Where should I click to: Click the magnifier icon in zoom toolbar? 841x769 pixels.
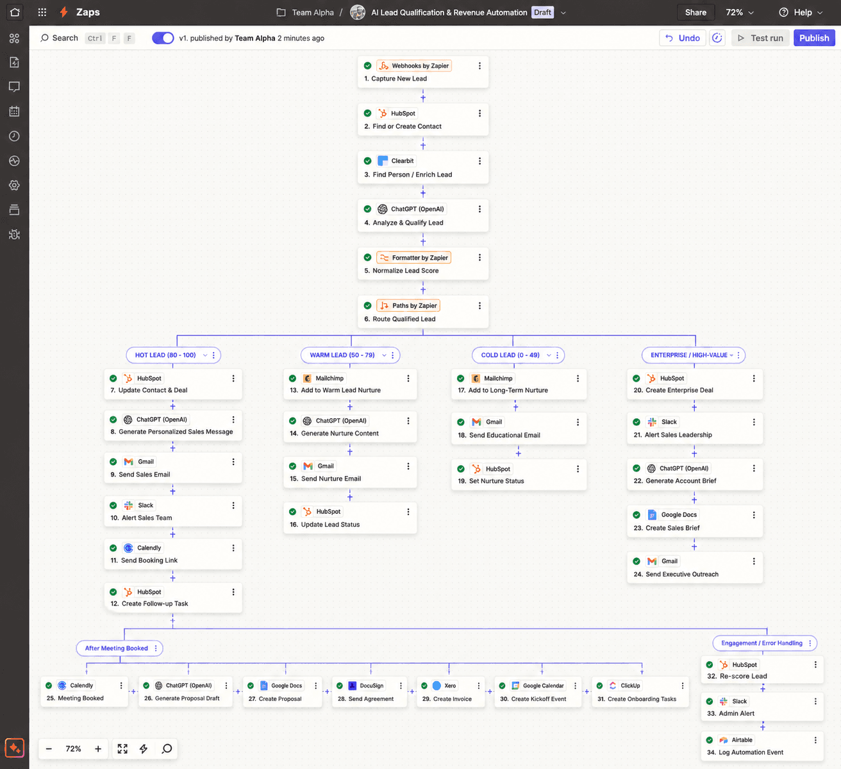click(167, 748)
